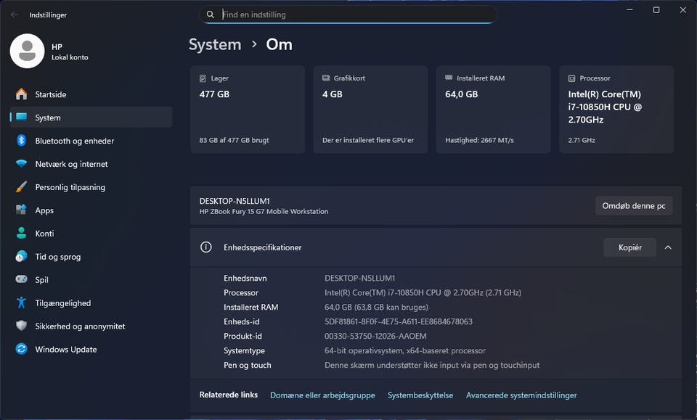Click the Omdøb denne pc button
This screenshot has height=420, width=697.
coord(633,205)
